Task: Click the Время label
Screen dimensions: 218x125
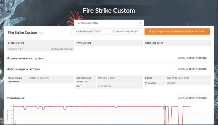Action: point(149,78)
